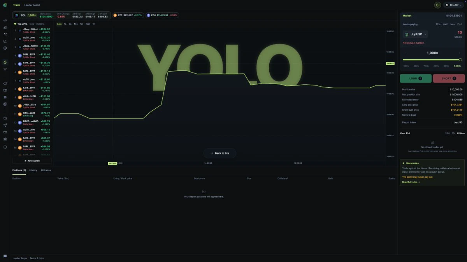Click the leverage slider handle
Viewport: 467px width, 262px height.
(x=460, y=60)
